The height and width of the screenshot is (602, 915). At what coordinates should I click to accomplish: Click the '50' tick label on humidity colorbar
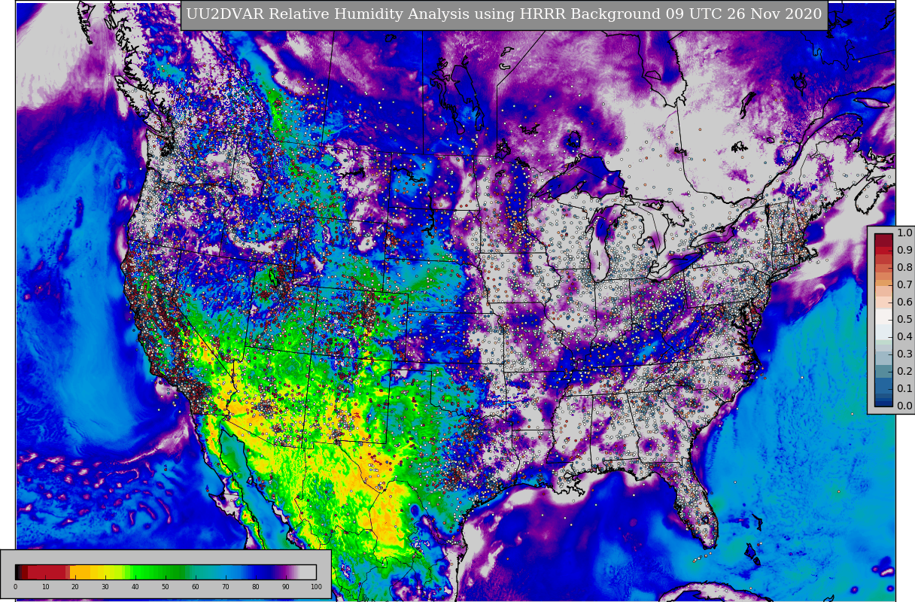pyautogui.click(x=166, y=587)
